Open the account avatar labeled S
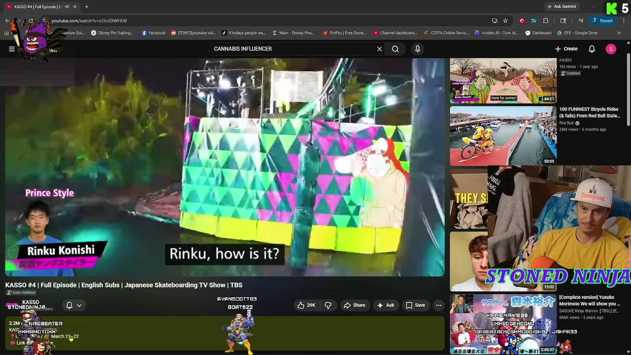The image size is (631, 355). coord(611,49)
